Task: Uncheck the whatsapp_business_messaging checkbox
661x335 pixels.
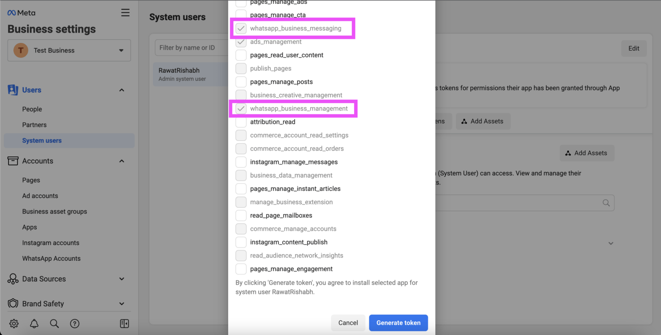Action: pyautogui.click(x=241, y=28)
